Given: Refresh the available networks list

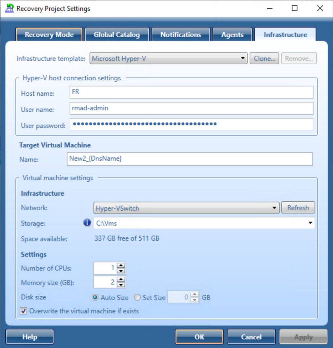Looking at the screenshot, I should click(x=298, y=207).
